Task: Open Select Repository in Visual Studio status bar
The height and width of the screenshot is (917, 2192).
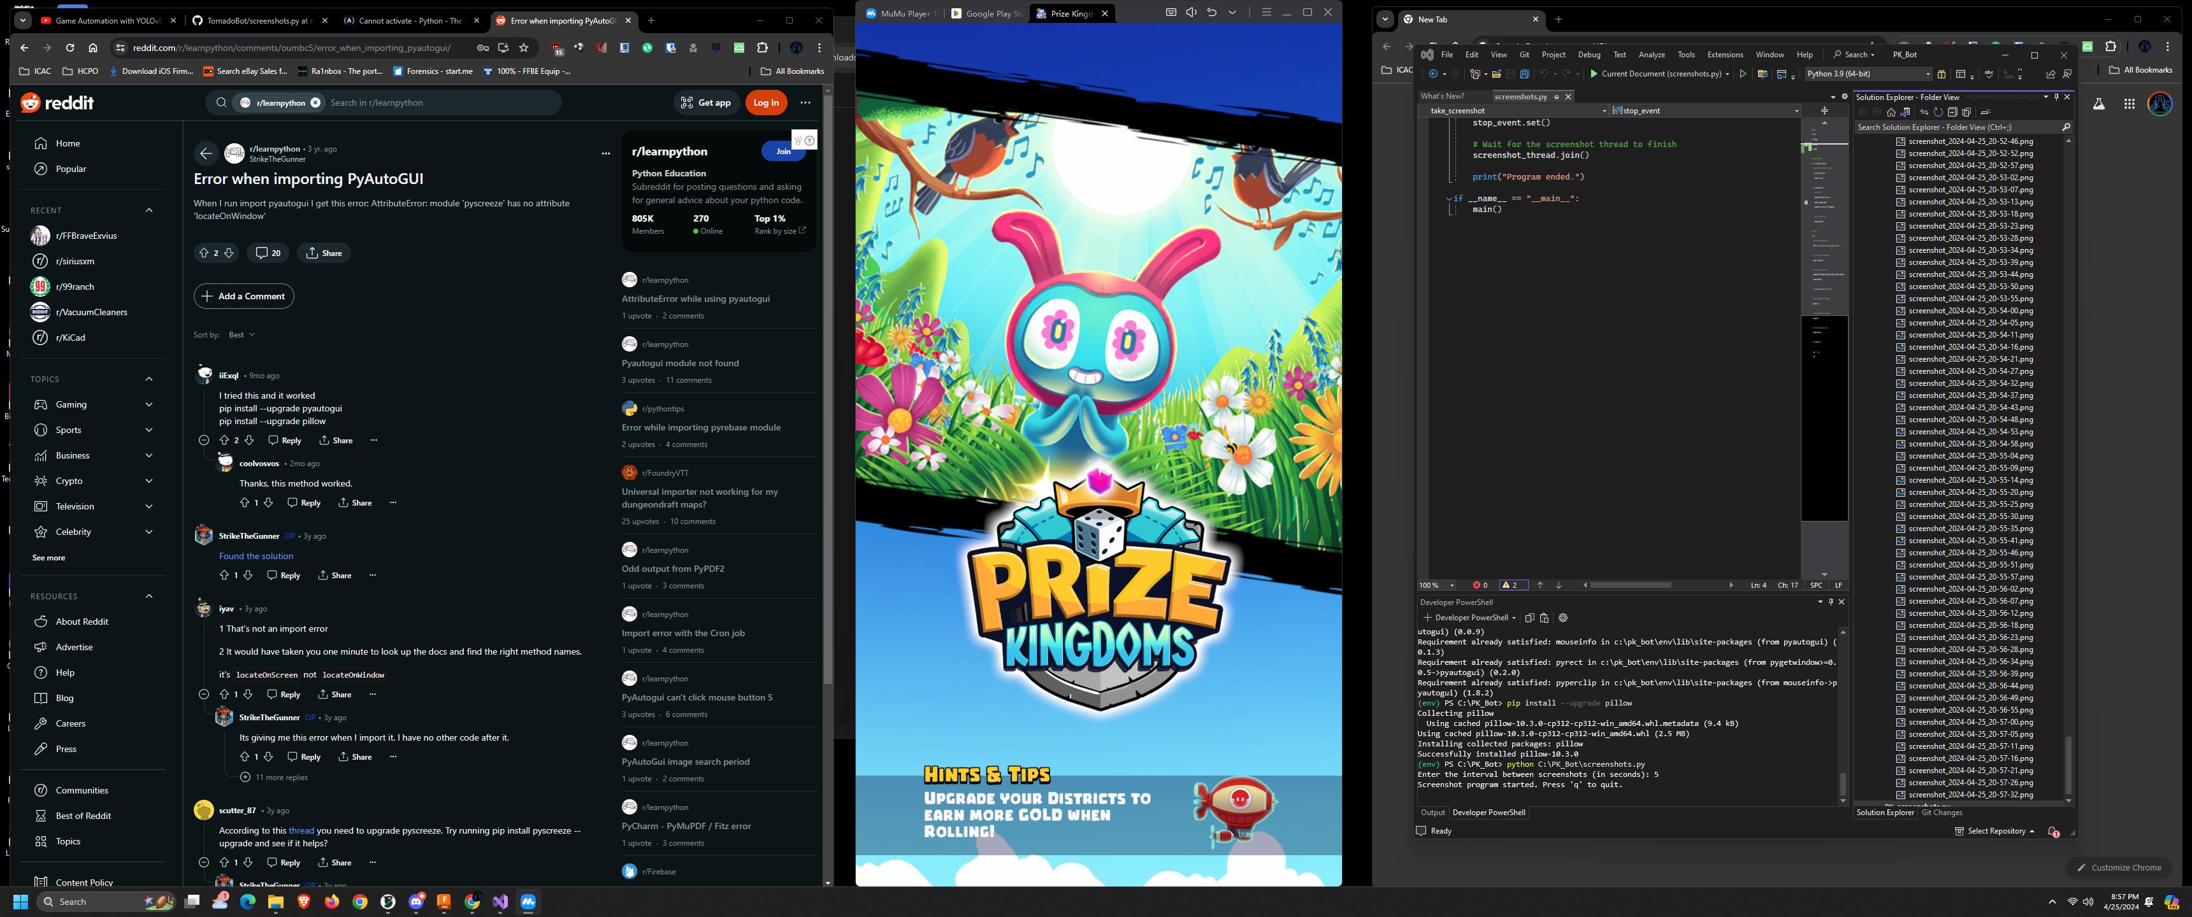Action: coord(1994,831)
